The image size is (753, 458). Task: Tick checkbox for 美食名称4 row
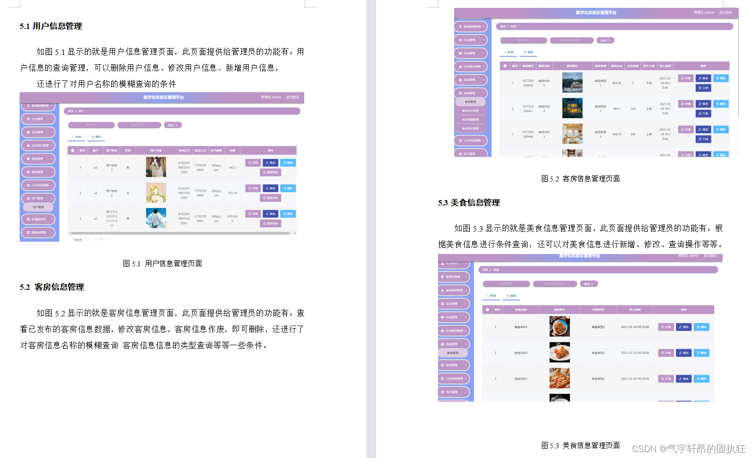pos(487,353)
